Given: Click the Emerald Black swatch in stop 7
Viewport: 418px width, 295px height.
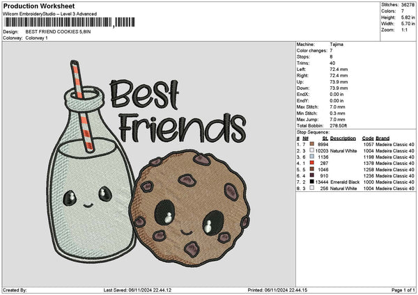Looking at the screenshot, I should [311, 182].
